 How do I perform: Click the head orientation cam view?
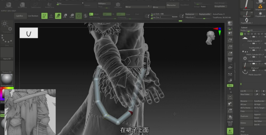pyautogui.click(x=211, y=38)
